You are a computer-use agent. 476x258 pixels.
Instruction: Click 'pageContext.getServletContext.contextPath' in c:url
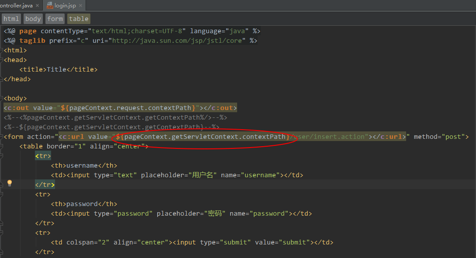point(205,137)
